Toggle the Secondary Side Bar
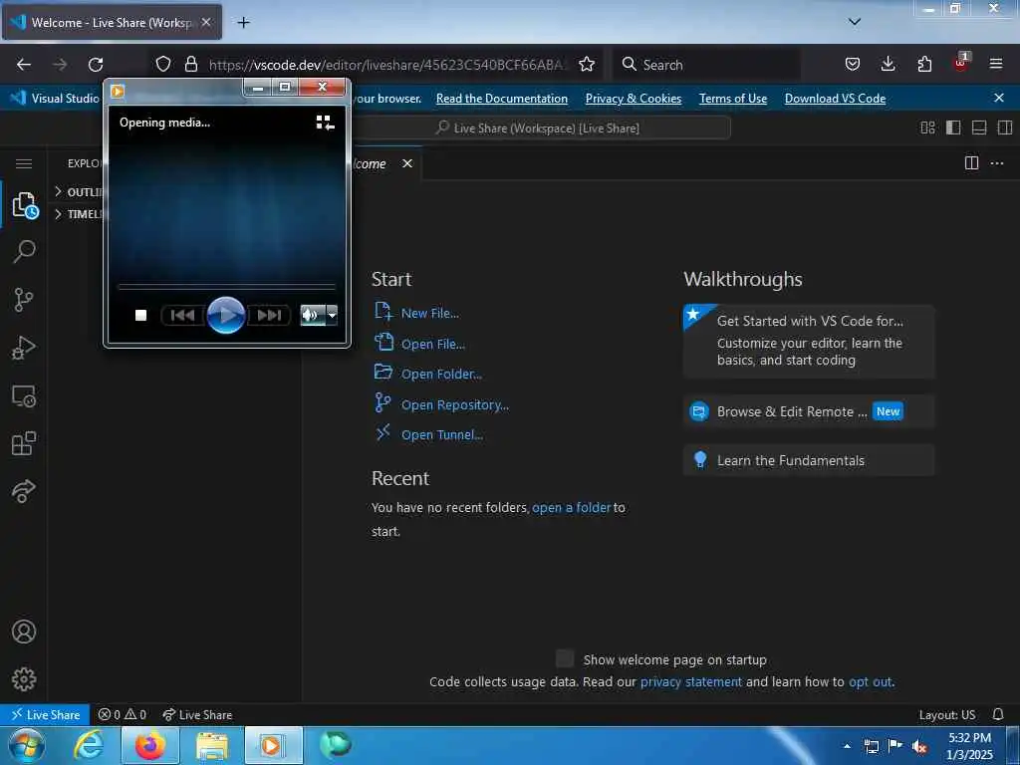The width and height of the screenshot is (1020, 765). click(x=1004, y=127)
